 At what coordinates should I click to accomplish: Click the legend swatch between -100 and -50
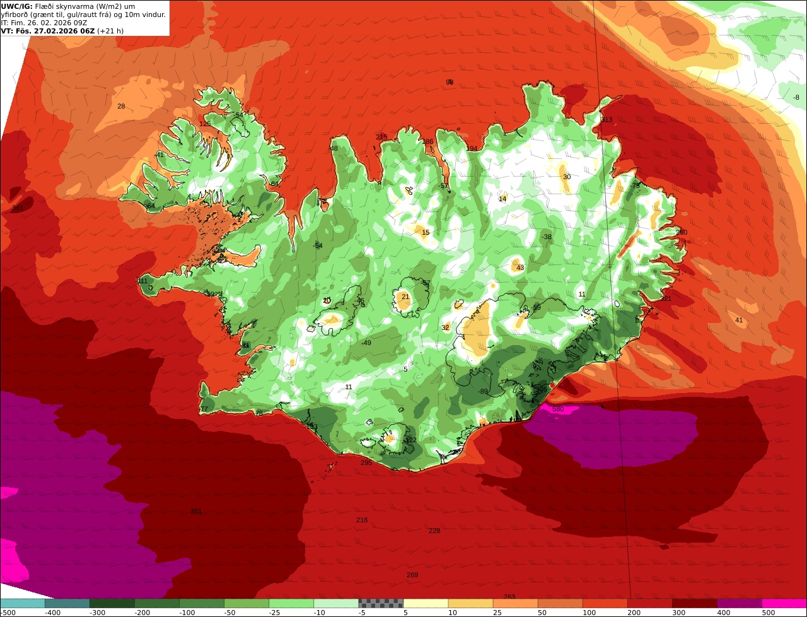pos(202,603)
